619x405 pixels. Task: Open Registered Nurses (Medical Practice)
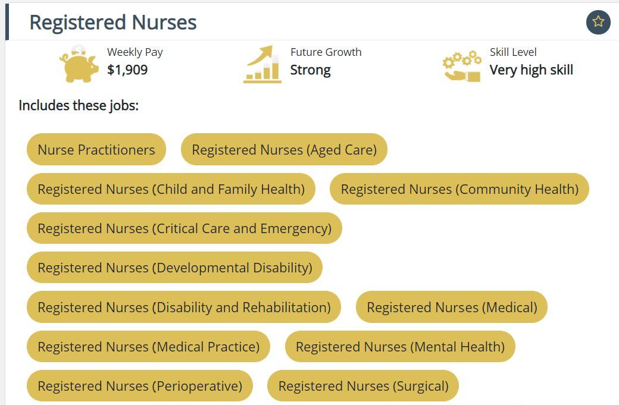tap(148, 347)
